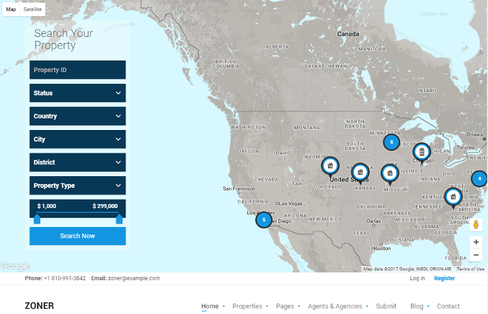Zoom in the map with plus button
488x314 pixels.
476,242
